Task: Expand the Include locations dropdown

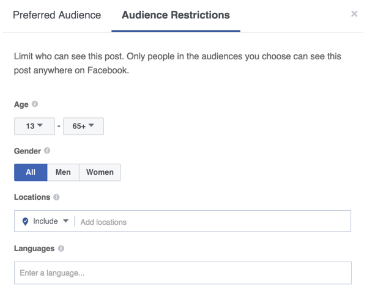Action: click(x=50, y=221)
